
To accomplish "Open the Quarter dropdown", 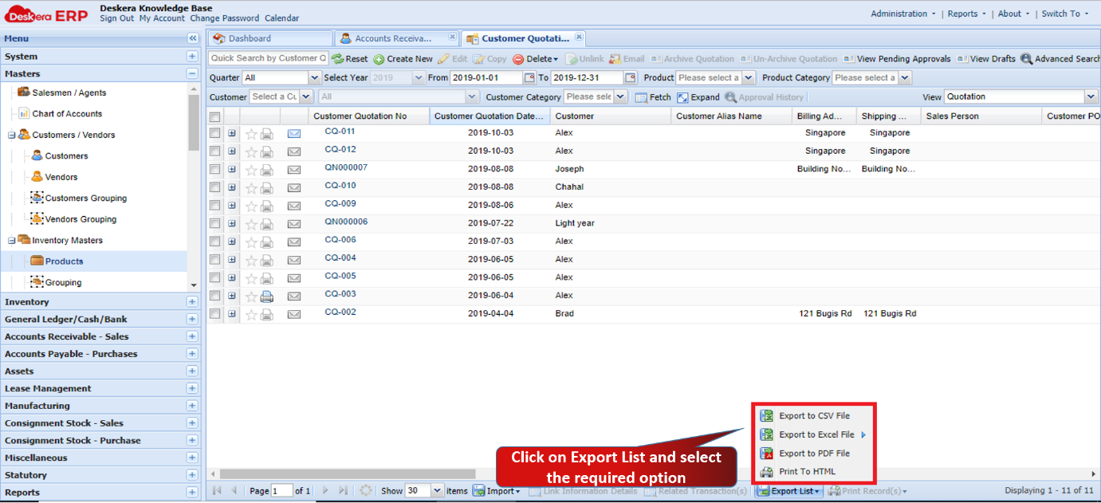I will [x=313, y=78].
